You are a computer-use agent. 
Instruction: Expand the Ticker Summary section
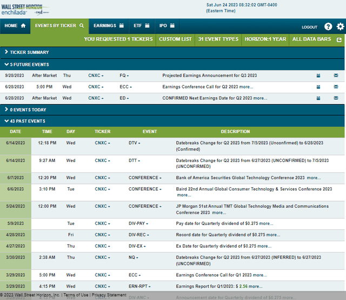[172, 52]
